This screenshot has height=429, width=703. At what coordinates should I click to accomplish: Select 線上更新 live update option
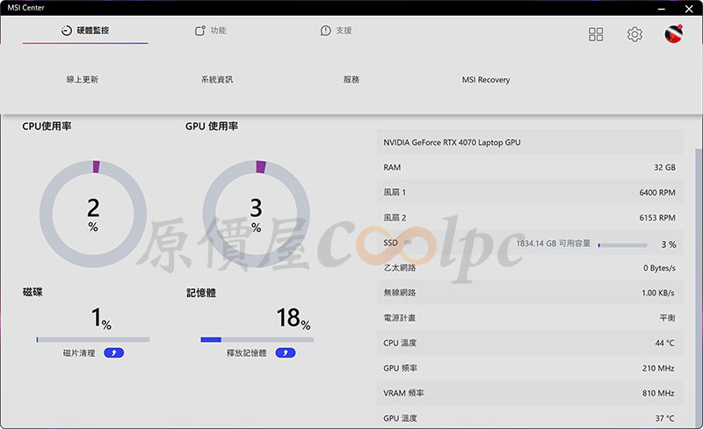pyautogui.click(x=82, y=79)
